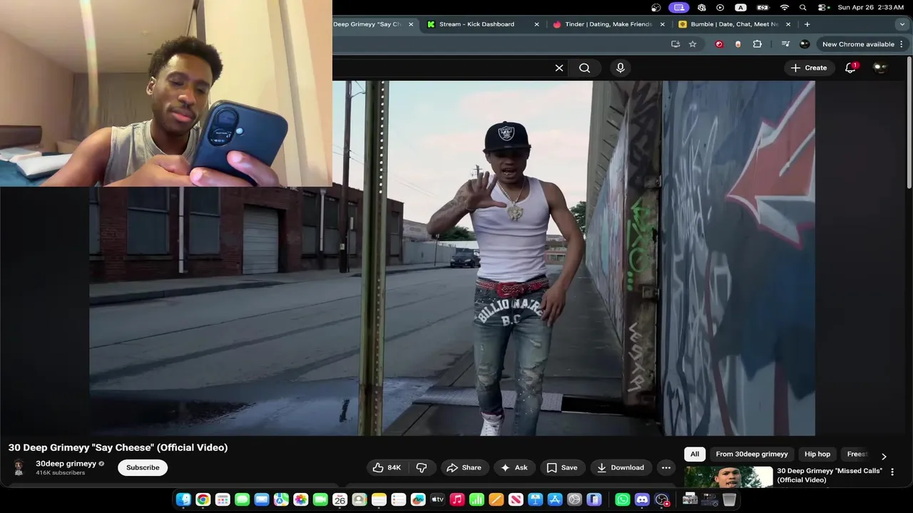Screen dimensions: 913x513
Task: Subscribe to 30deep grimeyy channel
Action: [x=143, y=467]
